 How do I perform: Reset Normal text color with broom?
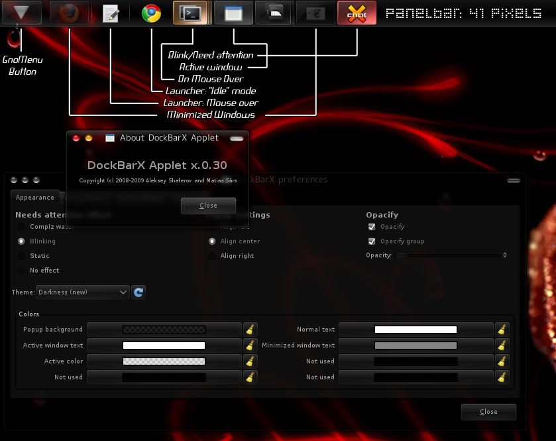(x=502, y=330)
